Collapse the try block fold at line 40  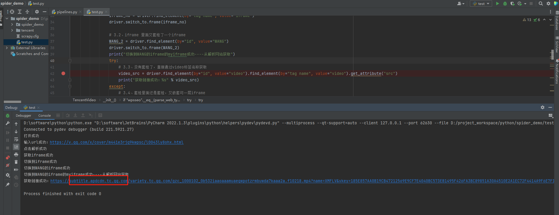70,61
